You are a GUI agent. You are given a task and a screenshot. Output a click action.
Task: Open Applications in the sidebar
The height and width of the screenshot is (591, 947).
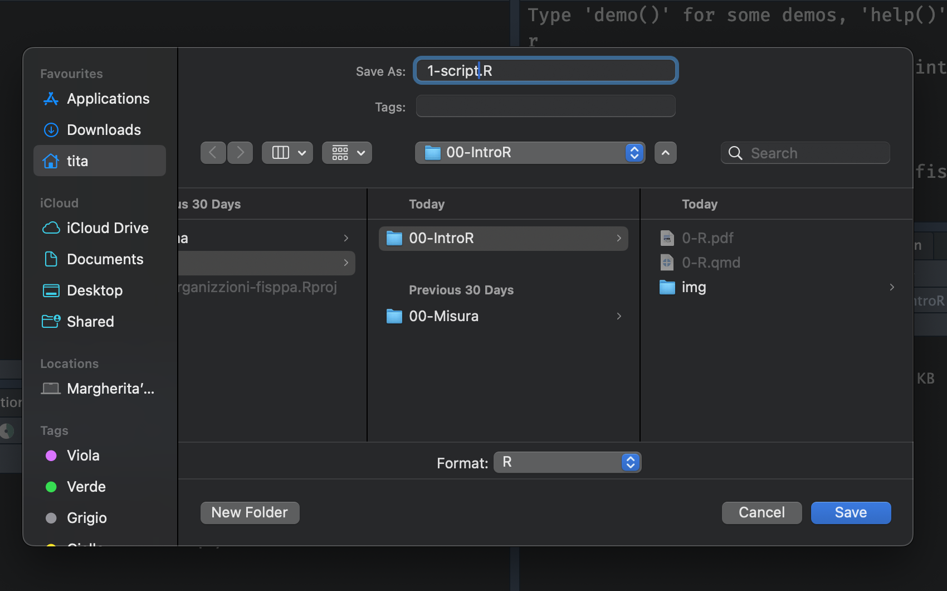[108, 99]
